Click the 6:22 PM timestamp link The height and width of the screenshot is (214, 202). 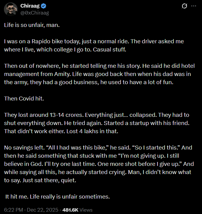(13, 209)
